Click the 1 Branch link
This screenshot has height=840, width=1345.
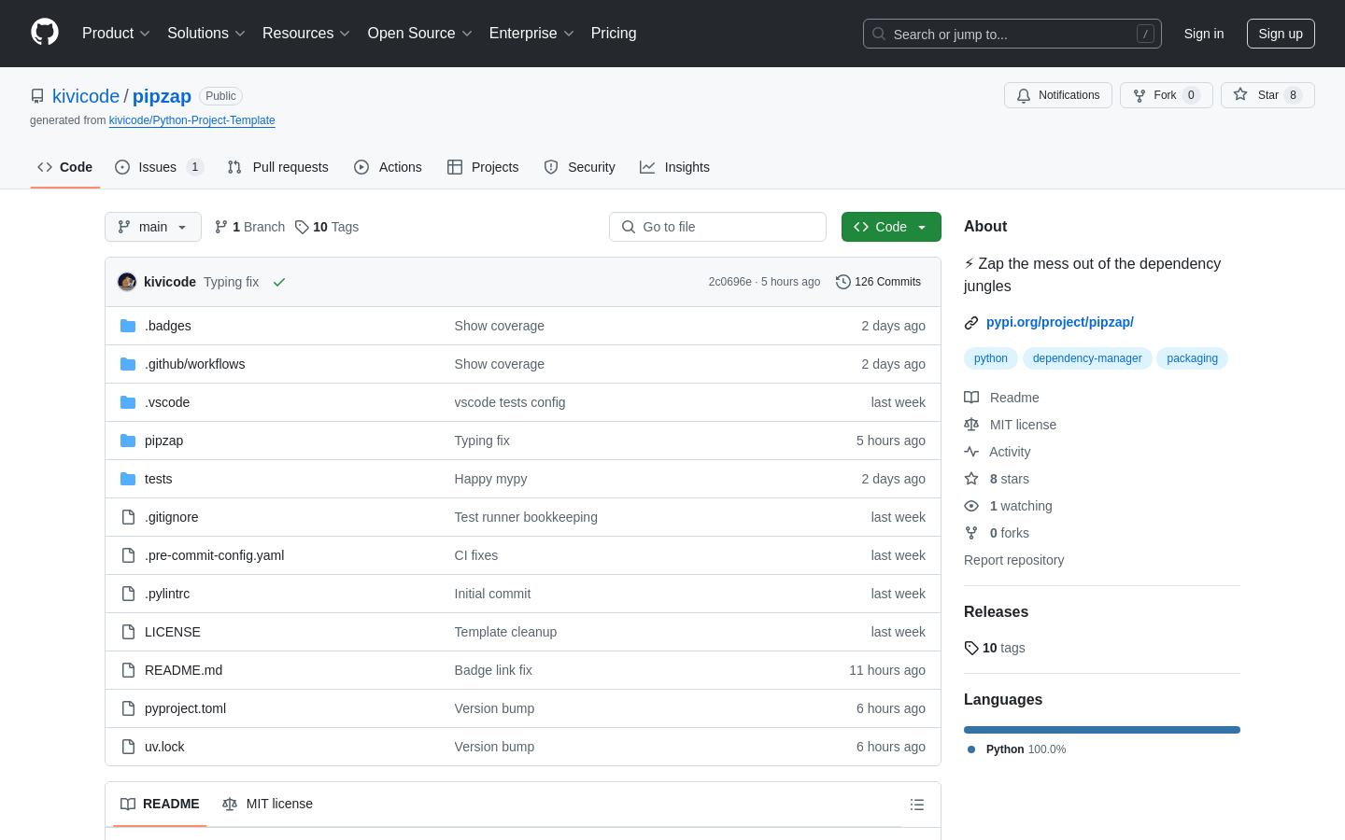click(249, 227)
